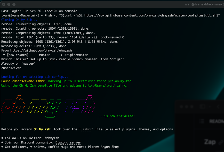Image resolution: width=224 pixels, height=152 pixels.
Task: Click 'remote: Counting objects: 100%' line
Action: [45, 29]
